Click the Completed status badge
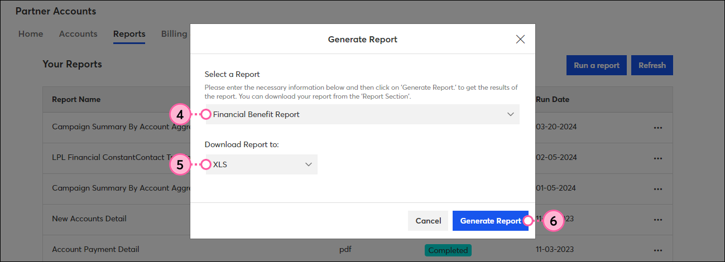Screen dimensions: 725x262 tap(448, 250)
